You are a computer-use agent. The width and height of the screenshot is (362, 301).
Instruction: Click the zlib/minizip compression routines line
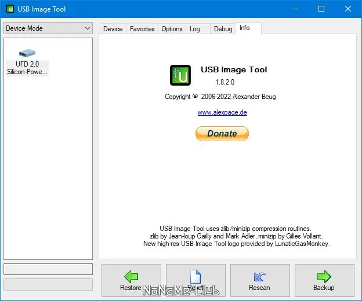click(x=236, y=229)
